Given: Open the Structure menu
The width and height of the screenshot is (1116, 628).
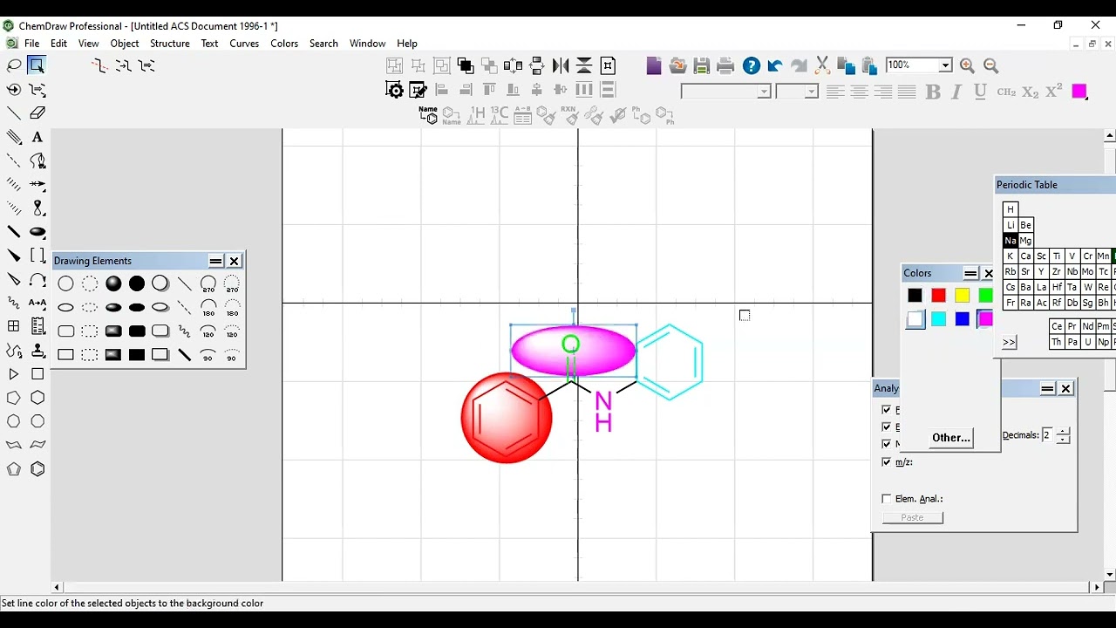Looking at the screenshot, I should pos(169,43).
